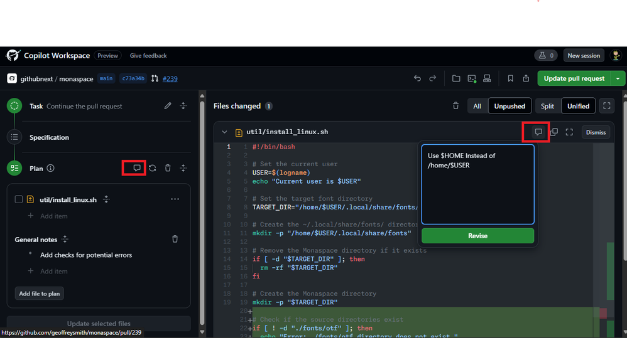Collapse the Plan section
Image resolution: width=627 pixels, height=338 pixels.
point(183,168)
